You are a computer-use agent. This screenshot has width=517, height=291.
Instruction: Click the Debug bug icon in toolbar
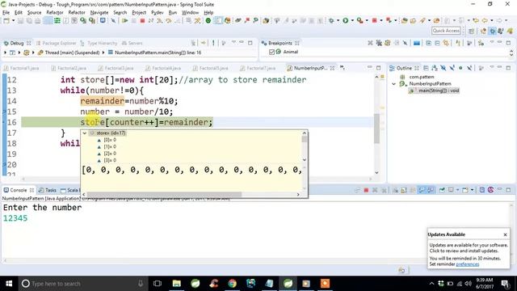331,21
